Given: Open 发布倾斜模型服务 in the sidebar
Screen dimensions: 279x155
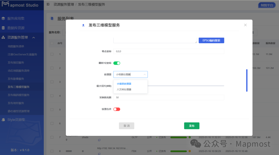Looking at the screenshot, I should pyautogui.click(x=19, y=95).
